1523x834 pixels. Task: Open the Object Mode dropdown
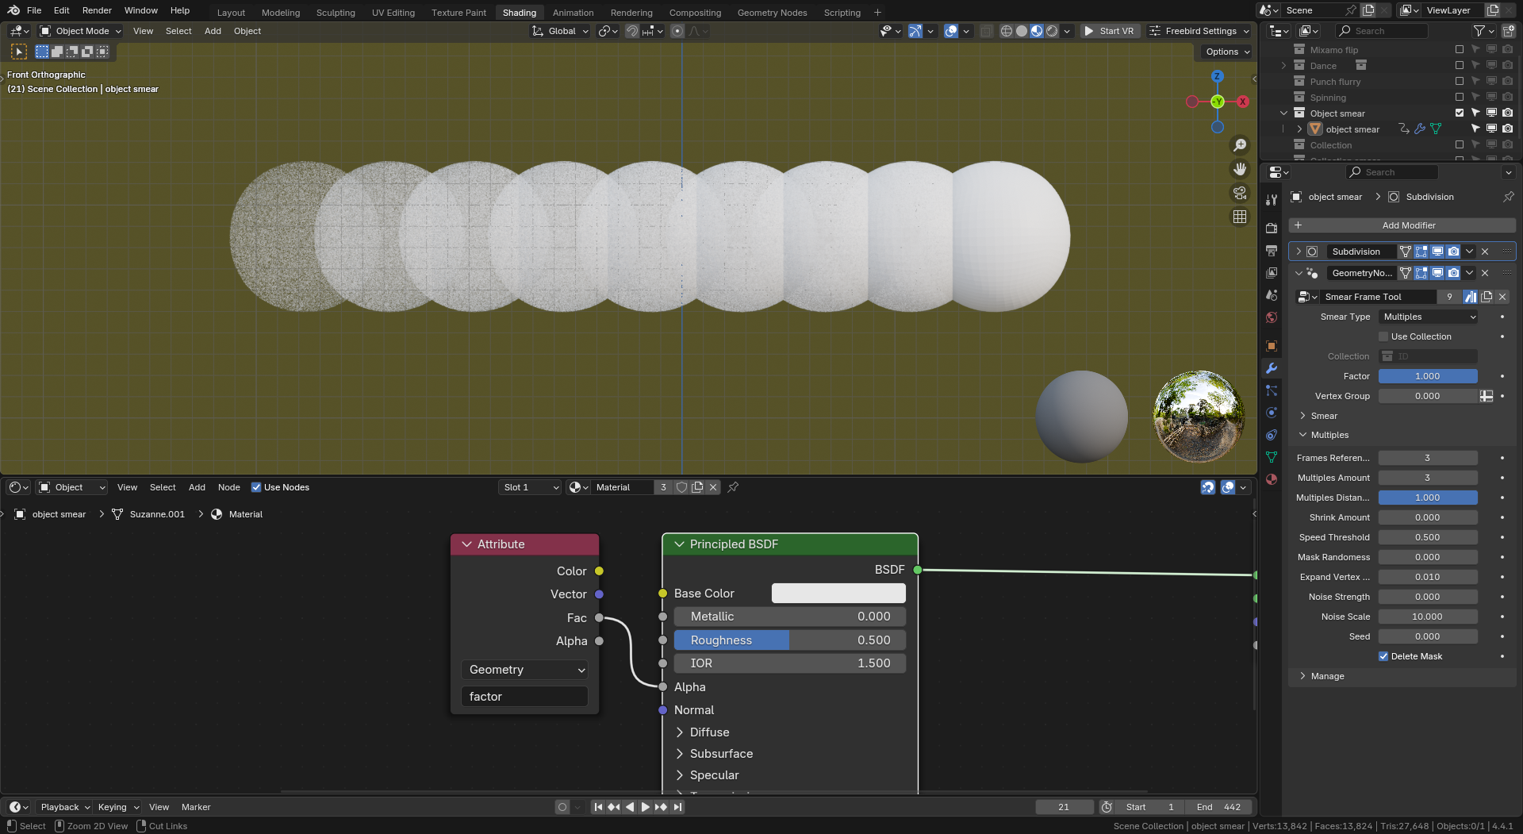[x=80, y=31]
